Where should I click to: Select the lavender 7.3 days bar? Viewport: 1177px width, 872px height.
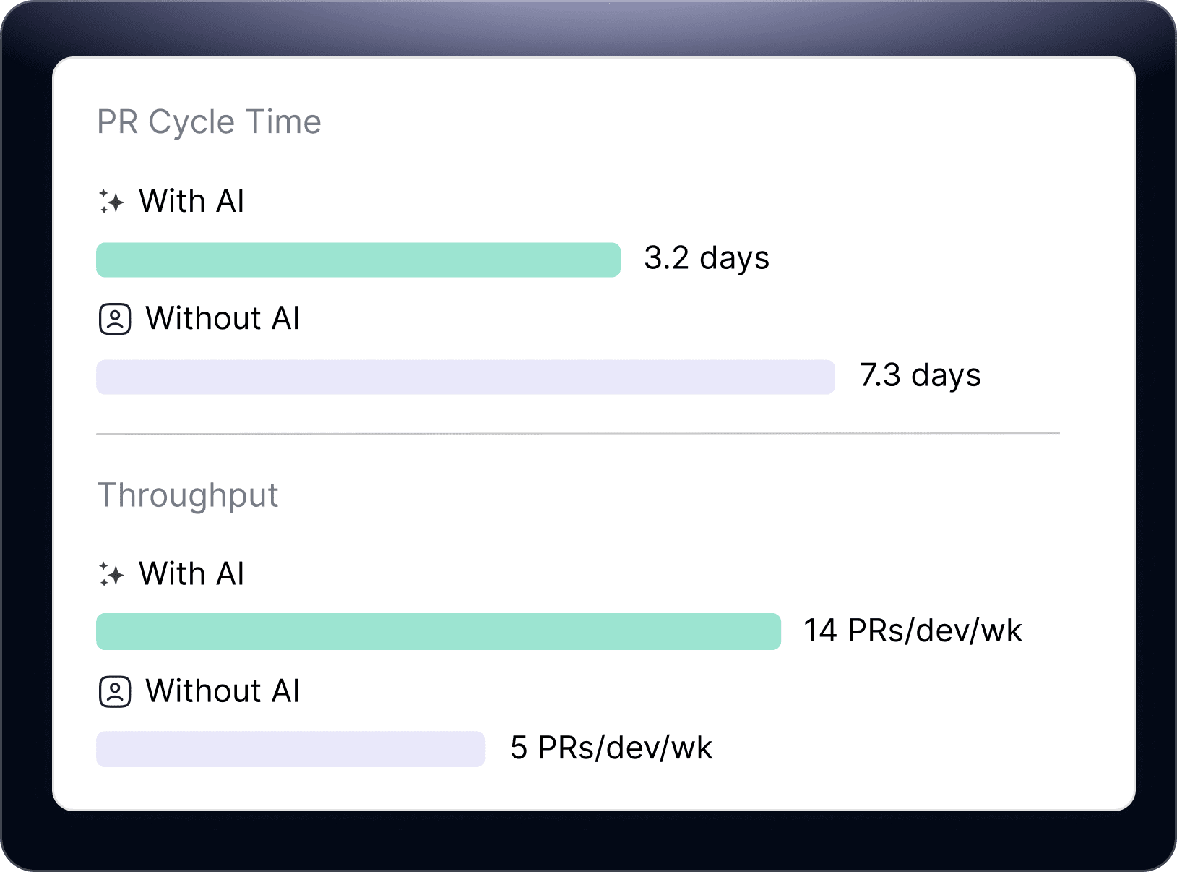pos(465,377)
